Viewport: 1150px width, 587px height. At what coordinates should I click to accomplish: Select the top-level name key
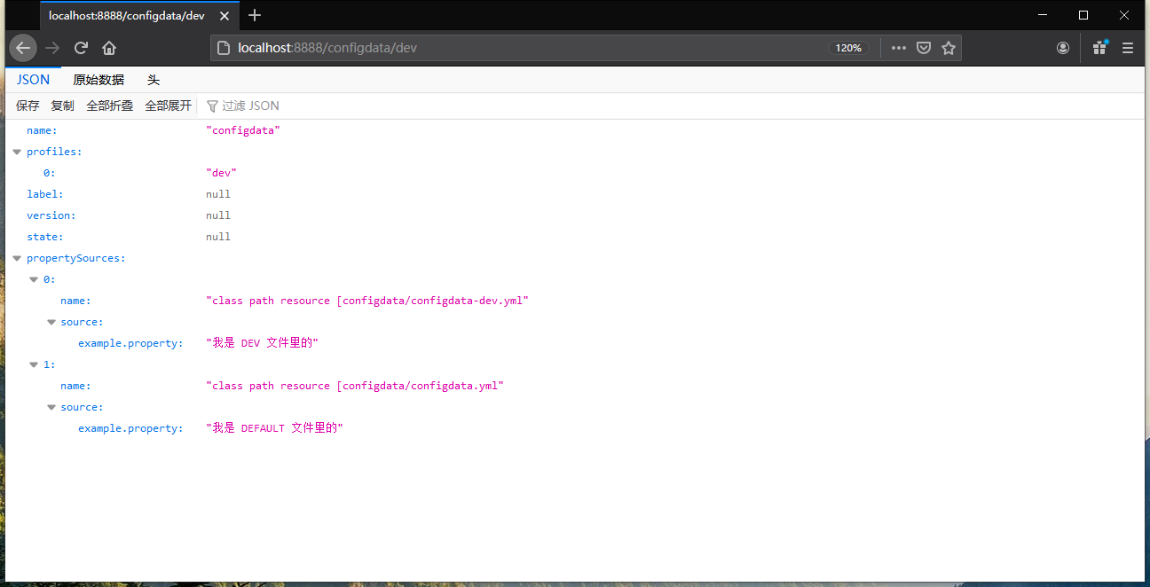(42, 130)
